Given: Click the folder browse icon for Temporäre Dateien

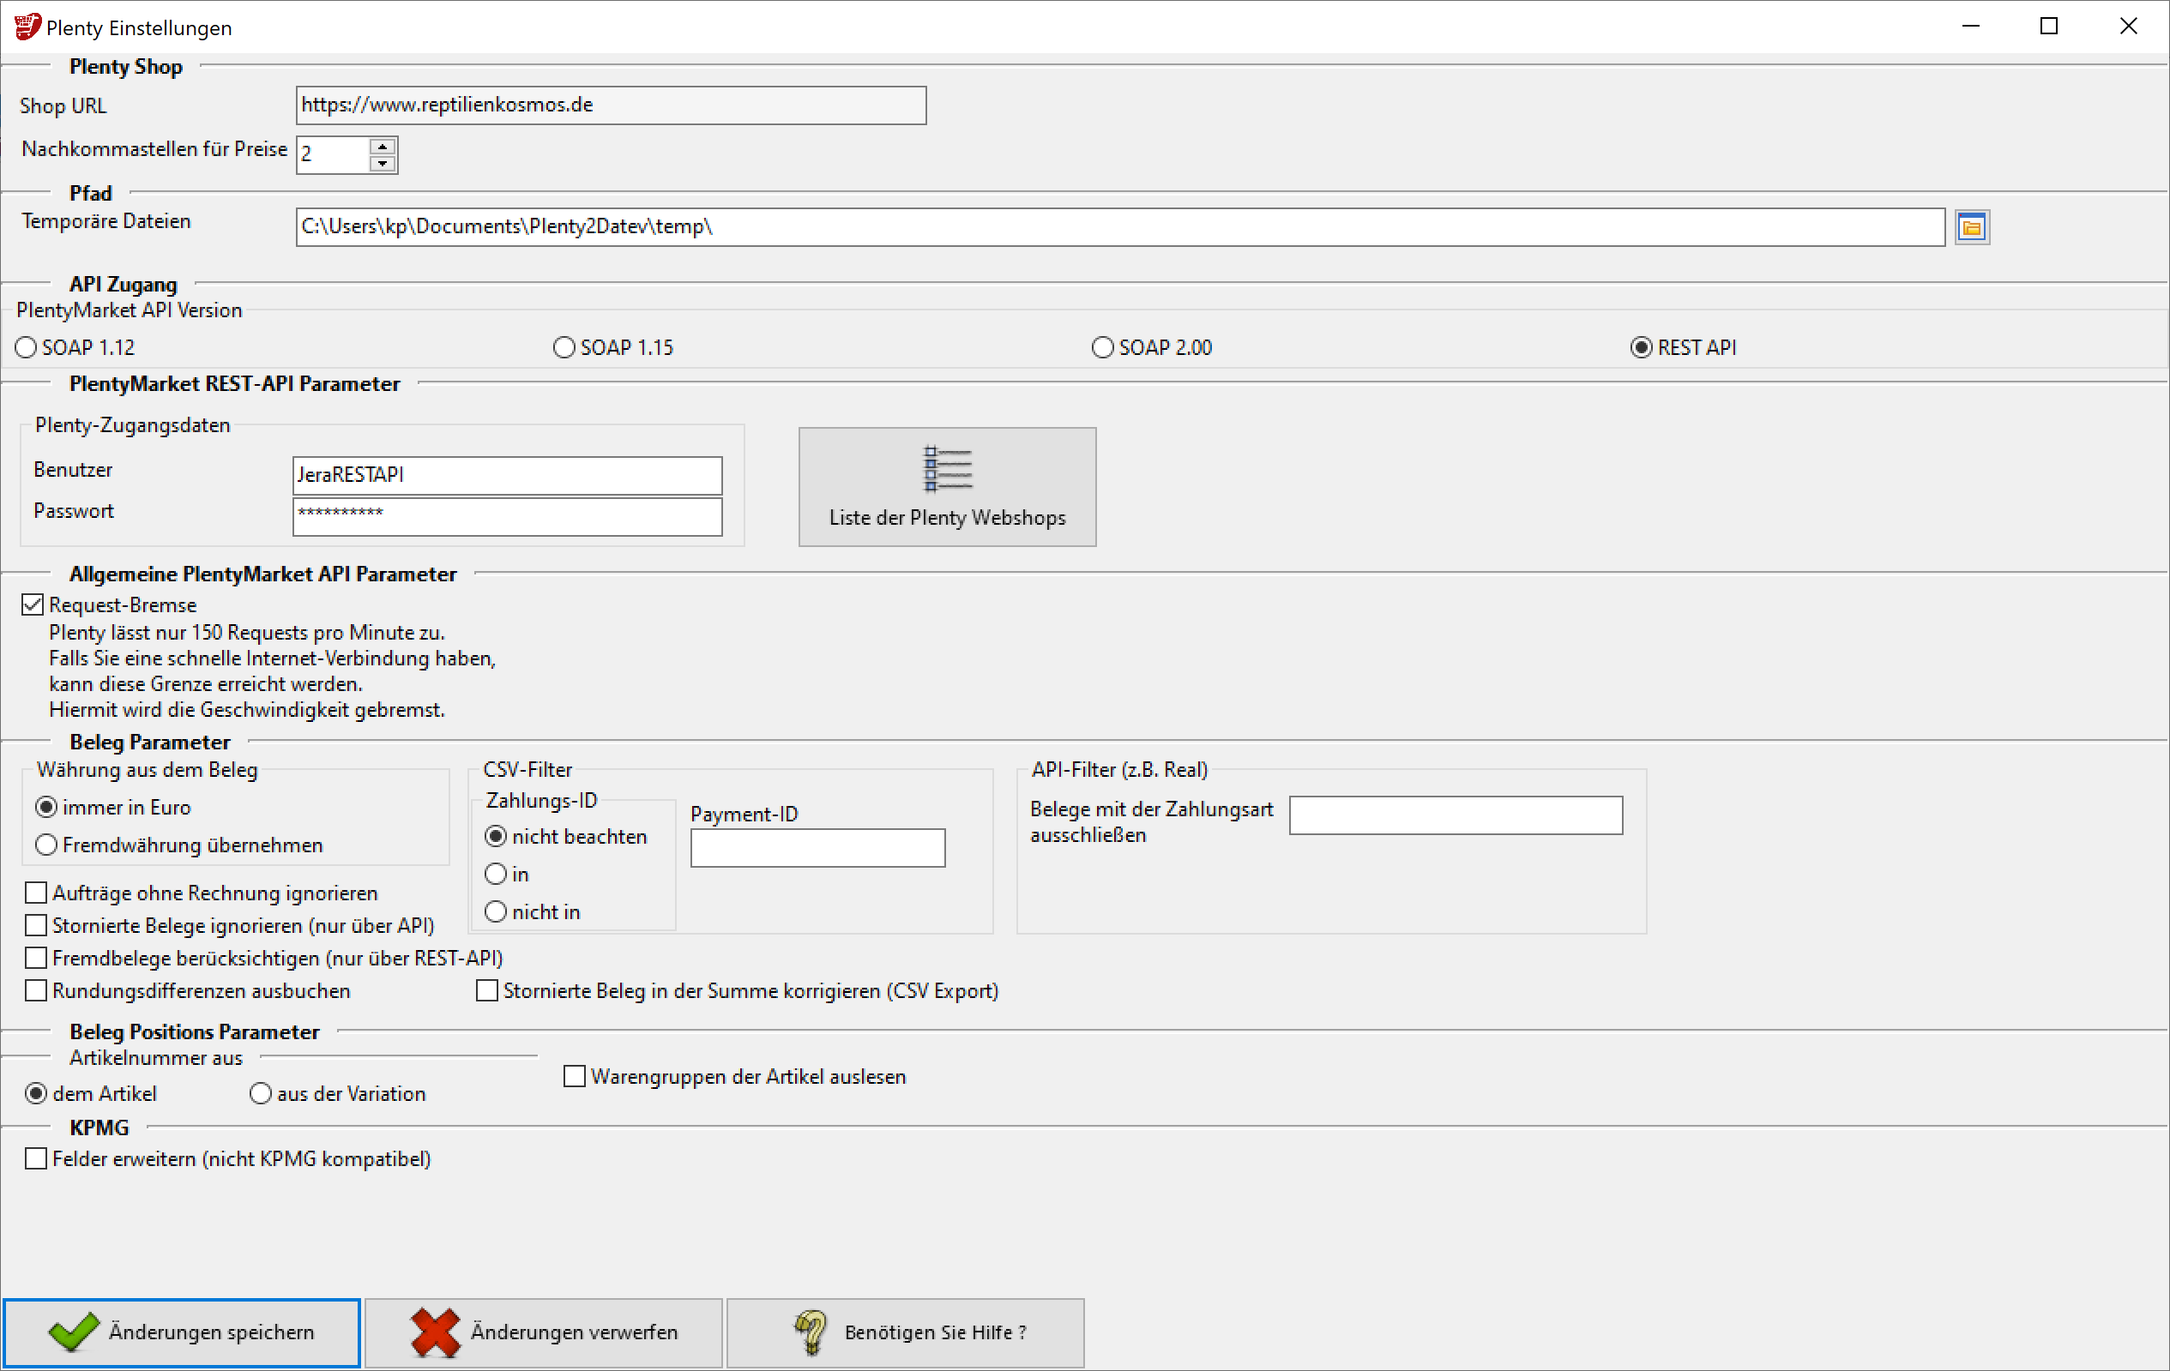Looking at the screenshot, I should click(x=1971, y=227).
